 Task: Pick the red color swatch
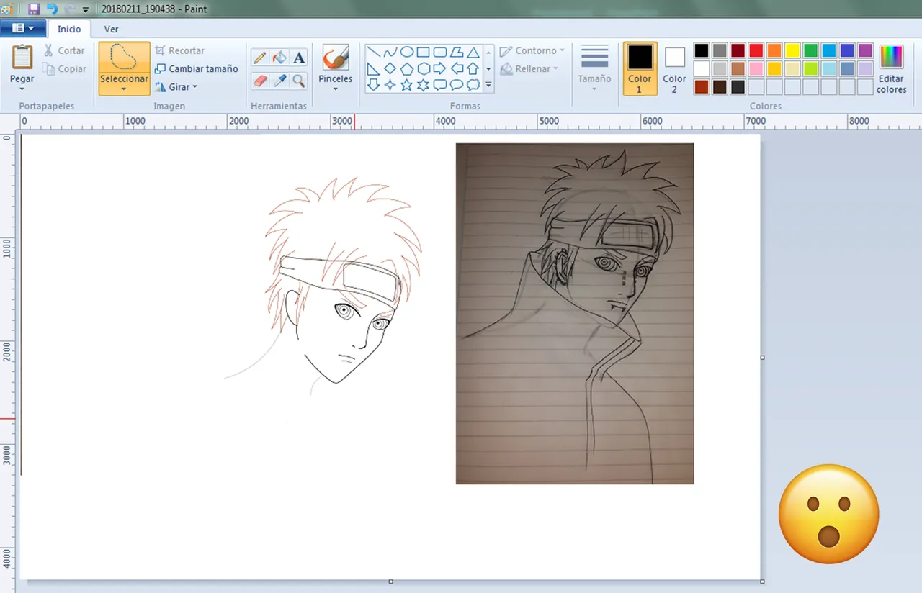pos(756,50)
